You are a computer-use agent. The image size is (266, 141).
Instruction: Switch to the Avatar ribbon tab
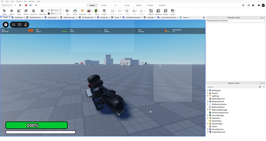tap(104, 5)
